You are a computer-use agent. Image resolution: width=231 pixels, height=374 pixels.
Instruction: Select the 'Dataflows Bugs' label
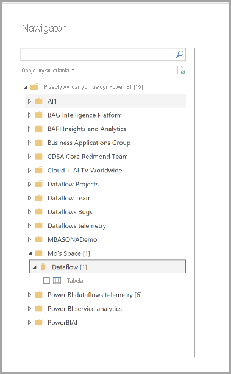[x=70, y=212]
